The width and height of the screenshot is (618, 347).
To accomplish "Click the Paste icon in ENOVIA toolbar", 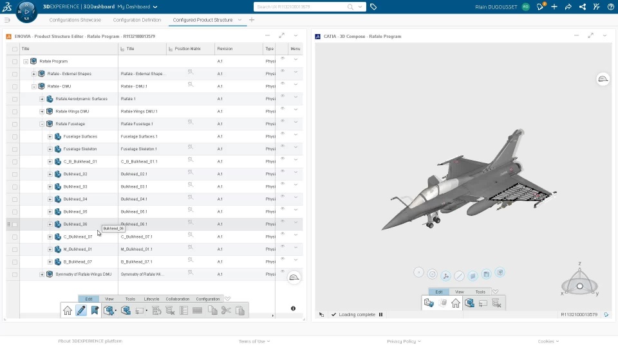I will (x=240, y=310).
